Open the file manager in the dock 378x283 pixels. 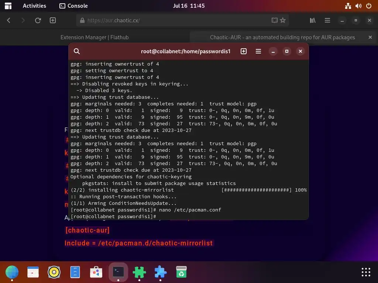point(75,272)
